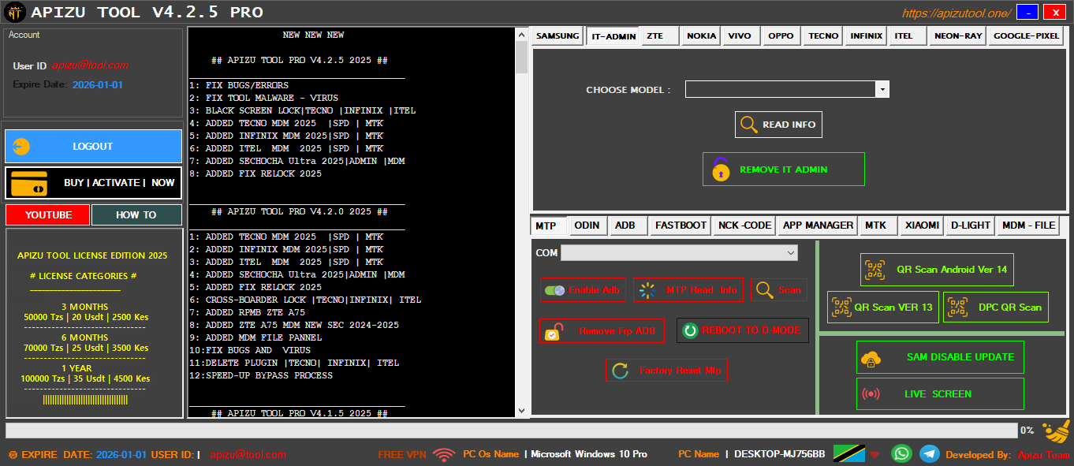Image resolution: width=1074 pixels, height=466 pixels.
Task: Open the Choose Model dropdown
Action: pyautogui.click(x=882, y=89)
